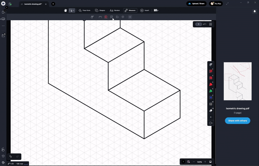Open the Insert tools tab
The height and width of the screenshot is (166, 259).
click(x=145, y=10)
